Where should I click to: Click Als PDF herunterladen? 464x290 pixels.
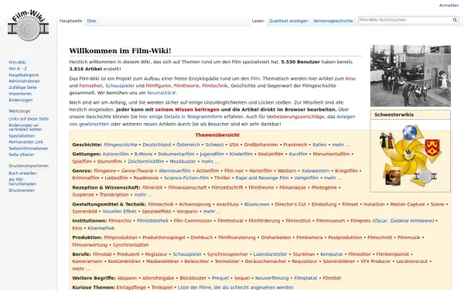pyautogui.click(x=22, y=182)
